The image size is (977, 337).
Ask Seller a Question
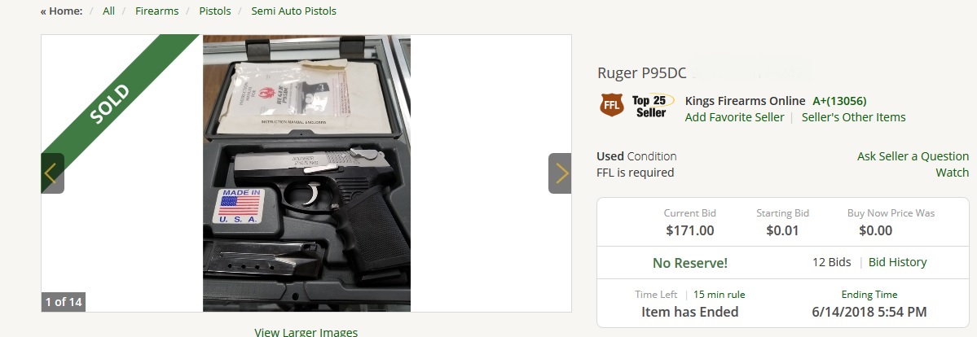click(x=913, y=156)
